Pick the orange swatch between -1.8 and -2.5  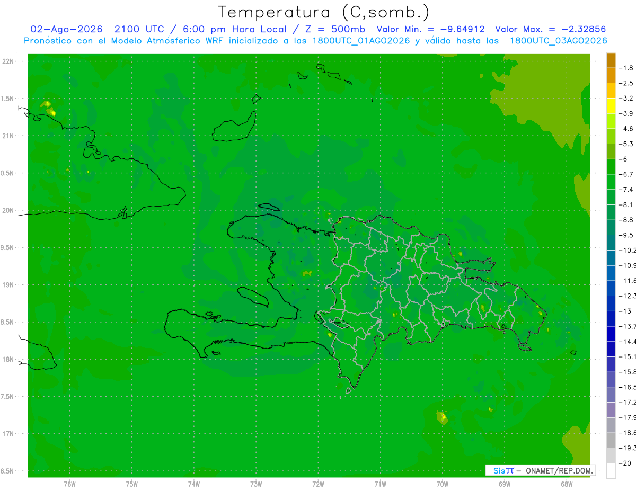tap(611, 75)
